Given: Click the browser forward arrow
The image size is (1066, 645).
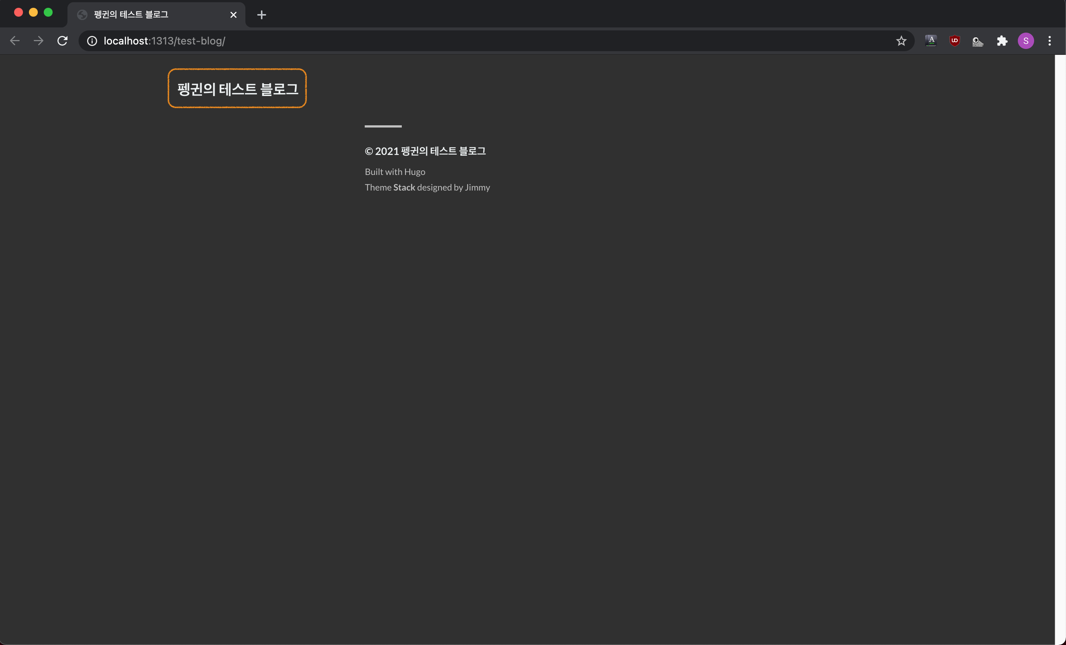Looking at the screenshot, I should [x=39, y=41].
